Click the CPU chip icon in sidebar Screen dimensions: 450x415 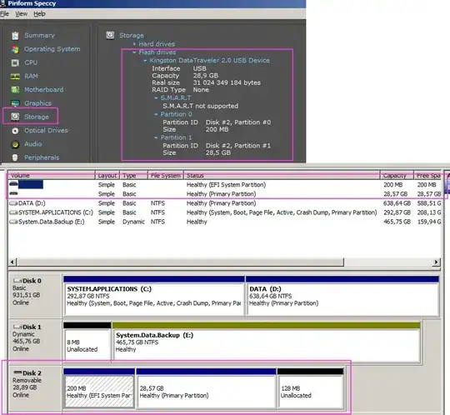pos(15,62)
